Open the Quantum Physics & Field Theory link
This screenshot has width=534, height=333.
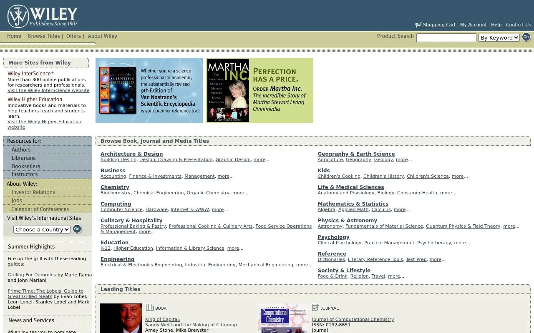click(463, 226)
